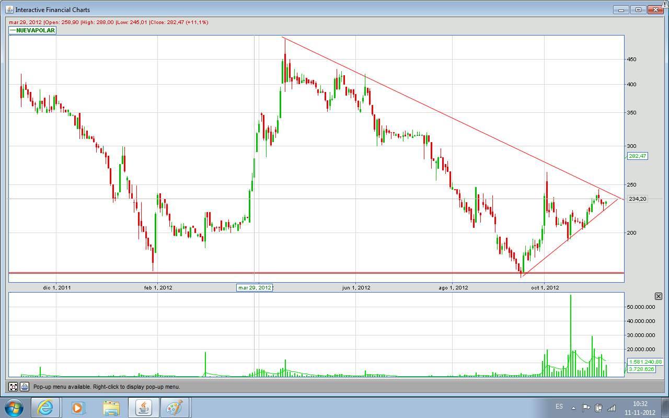Open the ES language selector
669x418 pixels.
[559, 407]
